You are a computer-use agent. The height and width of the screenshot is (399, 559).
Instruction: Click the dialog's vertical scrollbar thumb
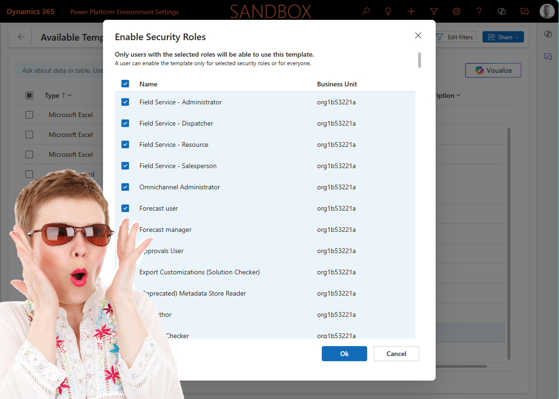(x=419, y=60)
